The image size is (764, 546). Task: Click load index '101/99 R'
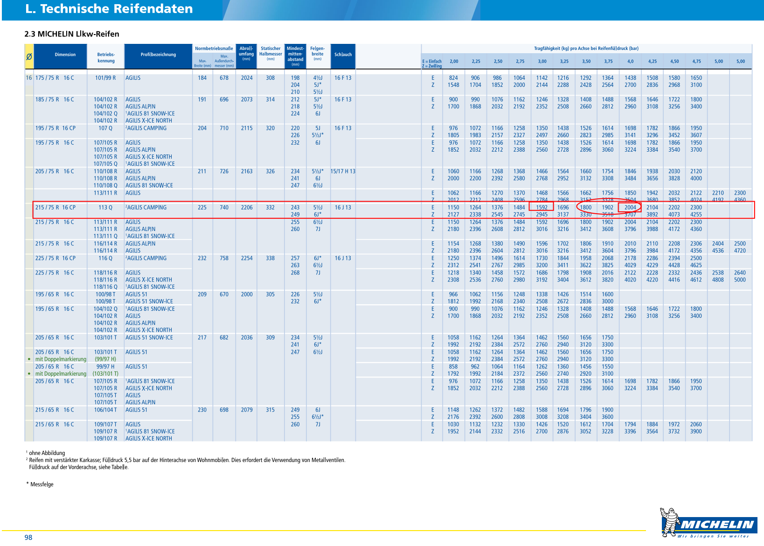pos(105,78)
